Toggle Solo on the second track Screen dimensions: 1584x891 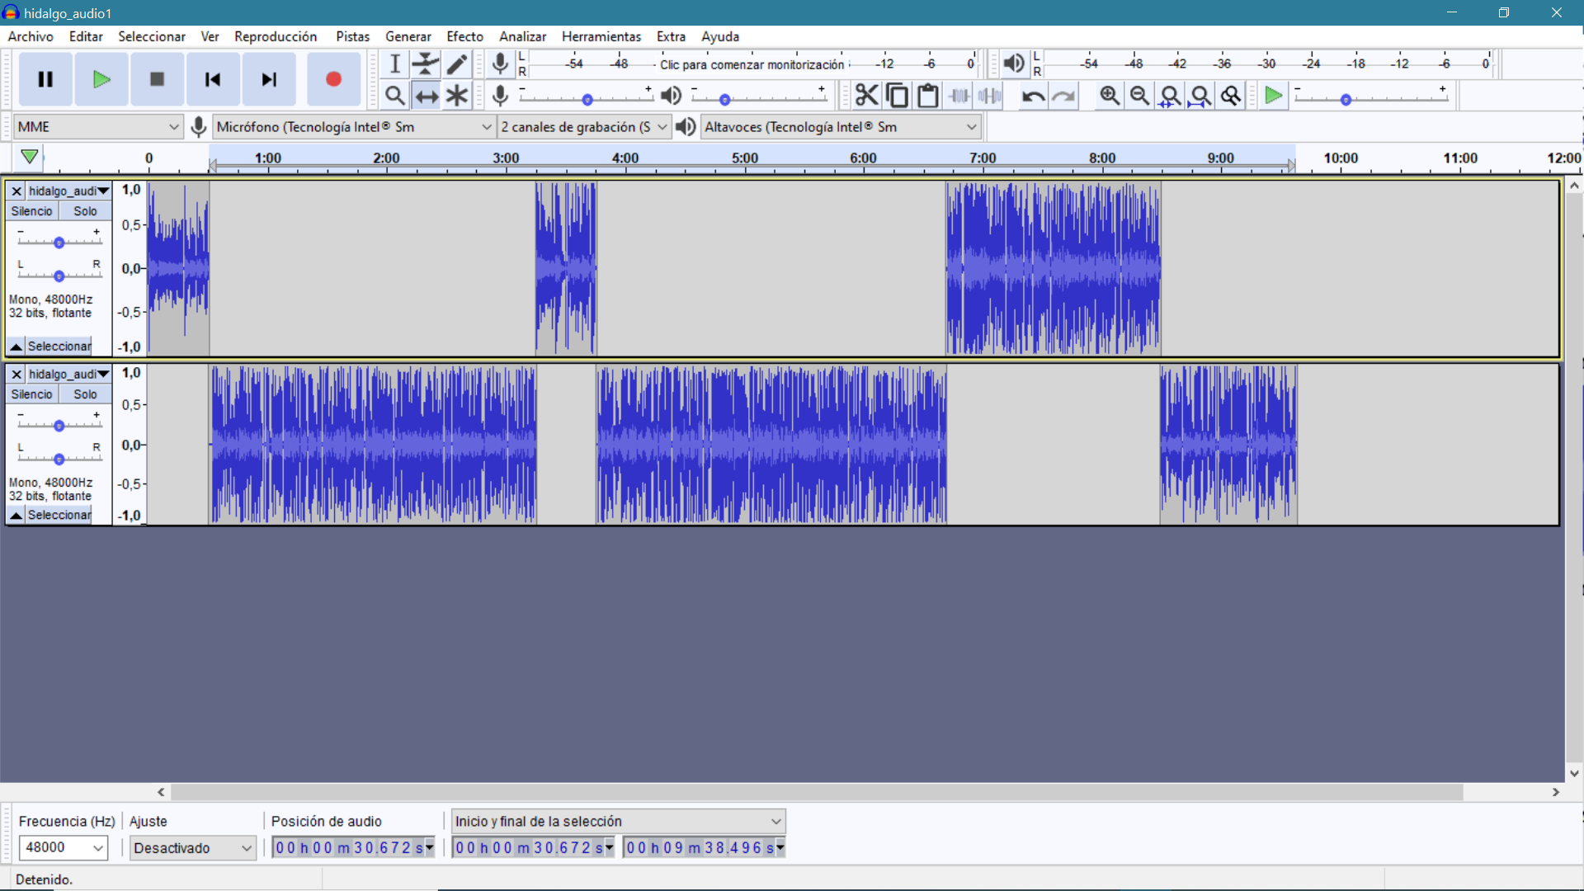coord(85,394)
